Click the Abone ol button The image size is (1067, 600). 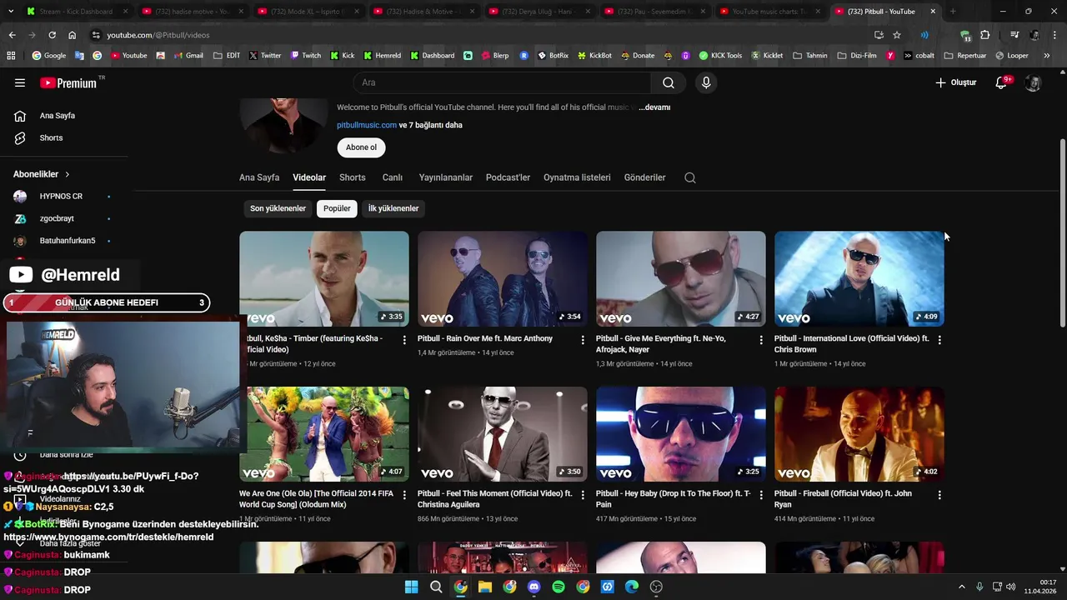(361, 147)
